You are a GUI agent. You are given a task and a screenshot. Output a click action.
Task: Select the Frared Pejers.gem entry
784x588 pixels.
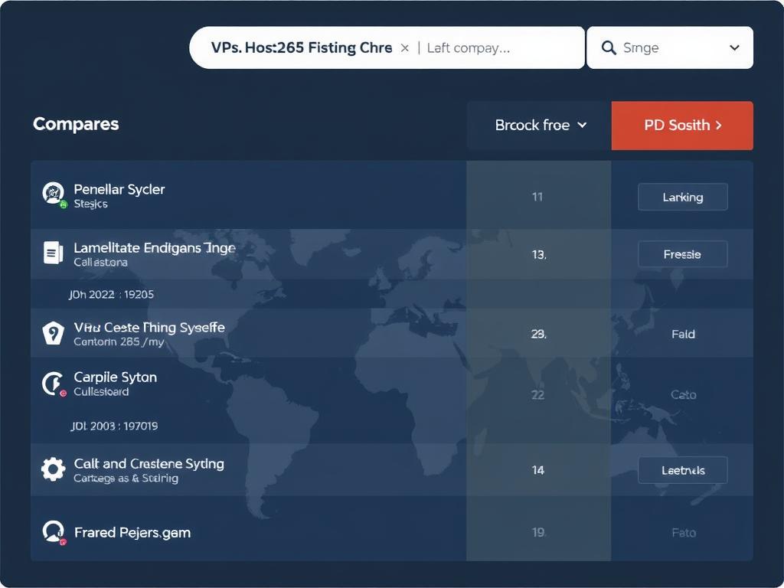pos(132,532)
